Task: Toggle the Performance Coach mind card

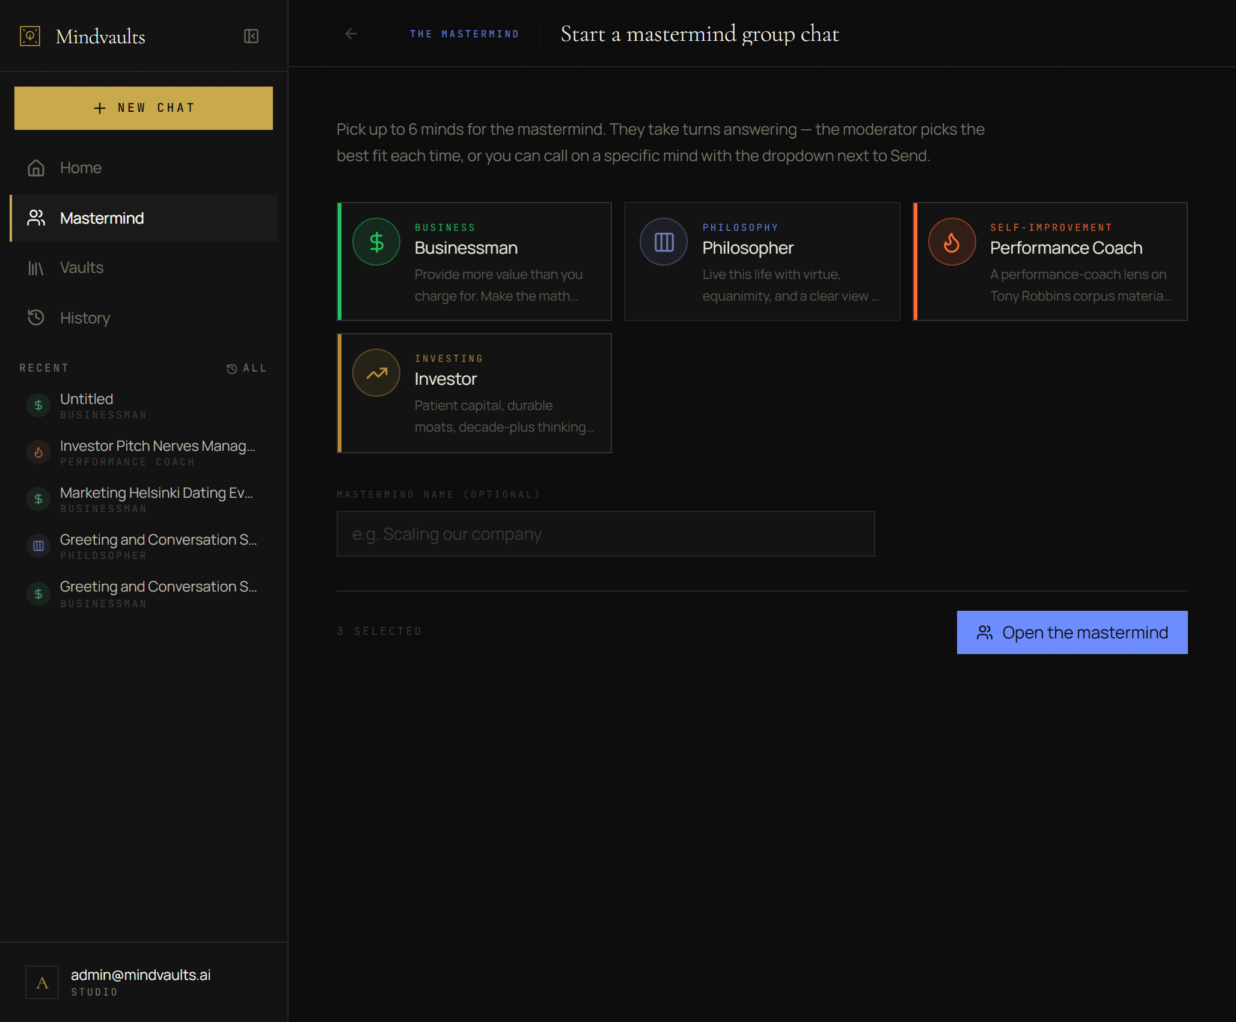Action: [1050, 262]
